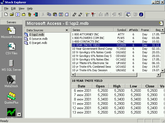
Task: Close the Data Sources pane
Action: (67, 30)
